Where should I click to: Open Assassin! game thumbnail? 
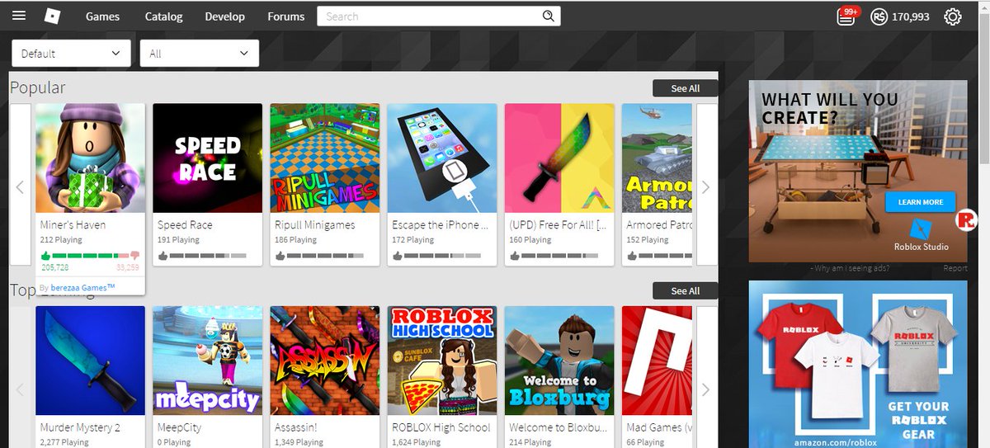324,361
